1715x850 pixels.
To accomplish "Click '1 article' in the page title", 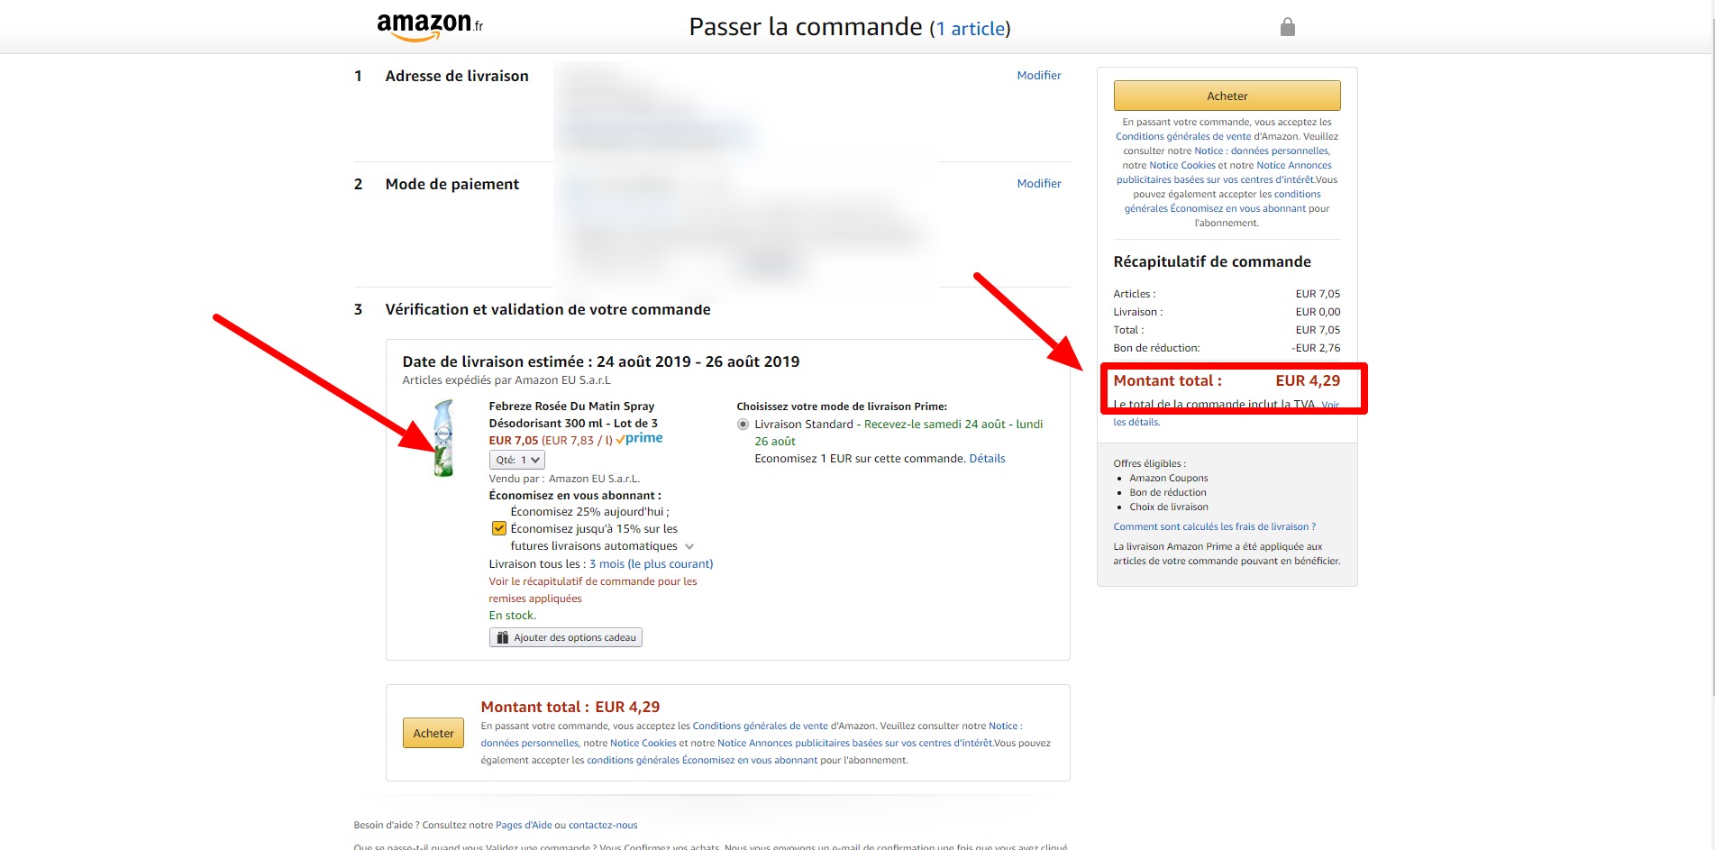I will (x=971, y=28).
